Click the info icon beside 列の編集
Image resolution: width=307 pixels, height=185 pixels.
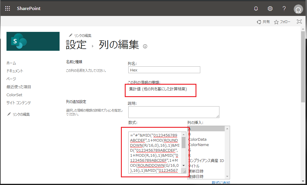[145, 46]
